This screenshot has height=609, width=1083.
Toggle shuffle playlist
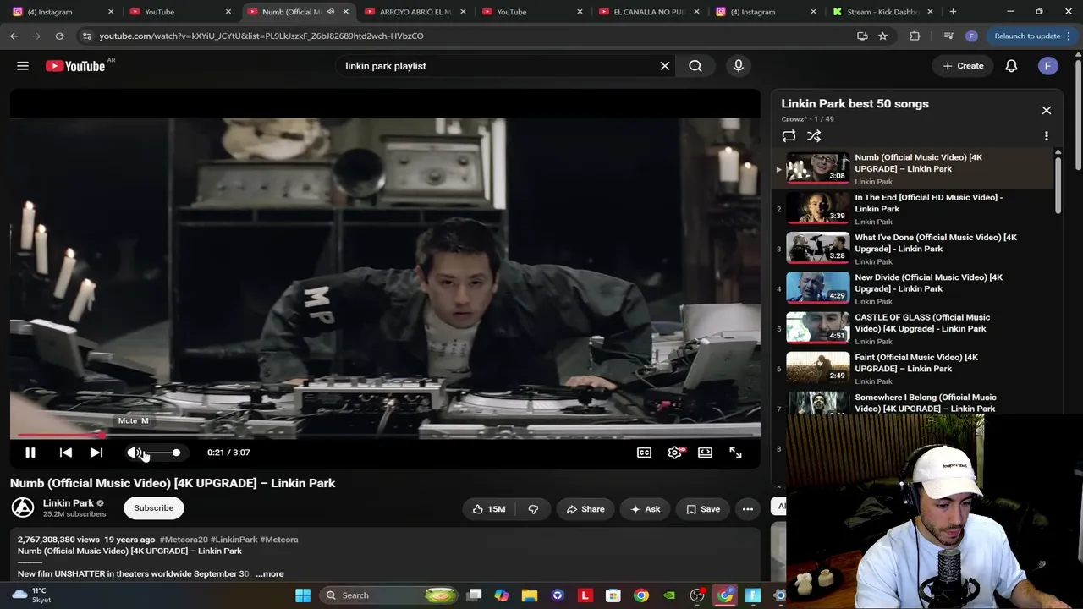tap(814, 136)
